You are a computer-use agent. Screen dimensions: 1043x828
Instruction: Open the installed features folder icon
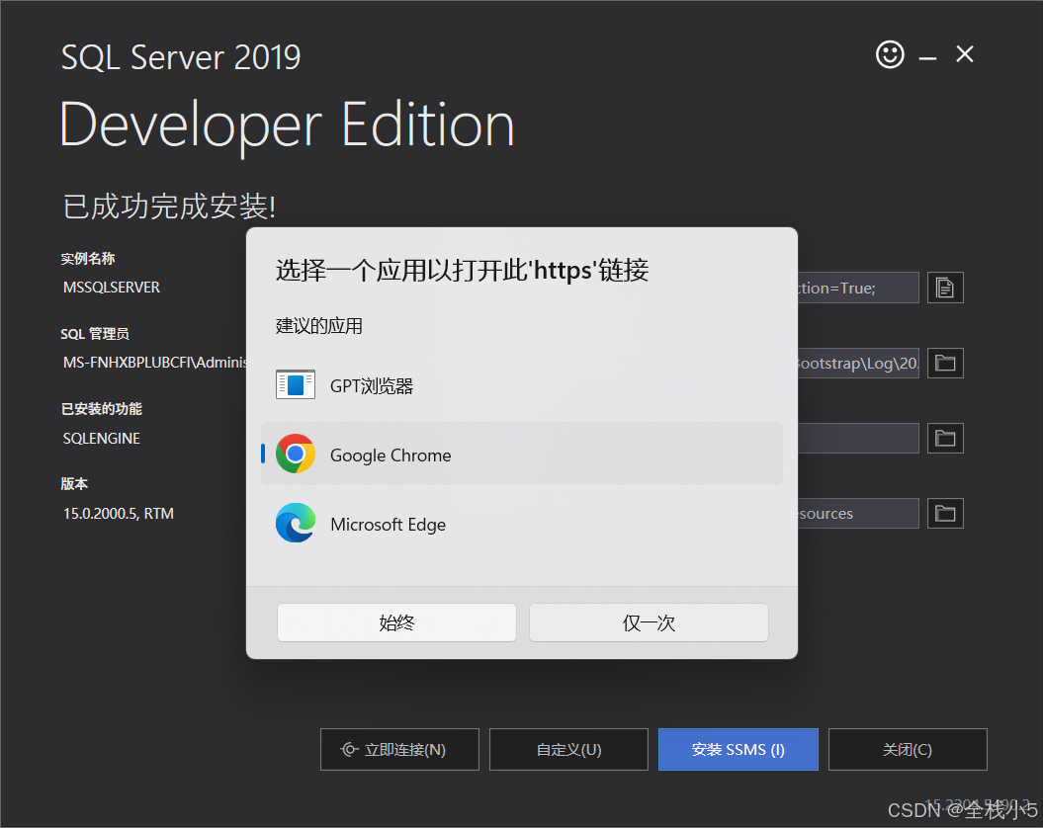[944, 438]
